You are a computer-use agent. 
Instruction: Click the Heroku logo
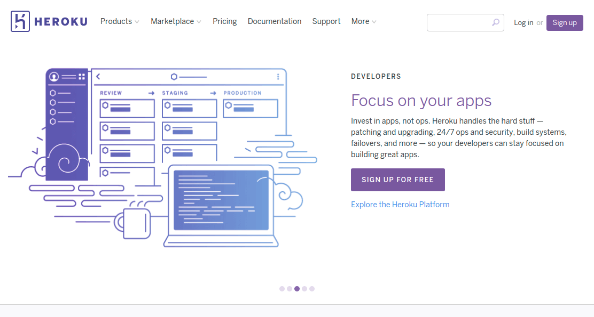pos(48,21)
